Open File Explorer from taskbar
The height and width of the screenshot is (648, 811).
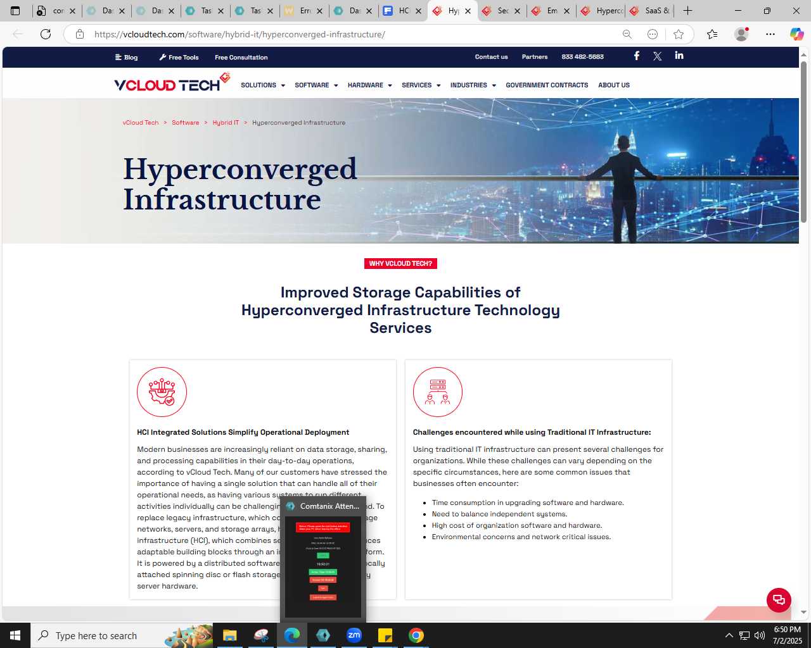click(229, 635)
